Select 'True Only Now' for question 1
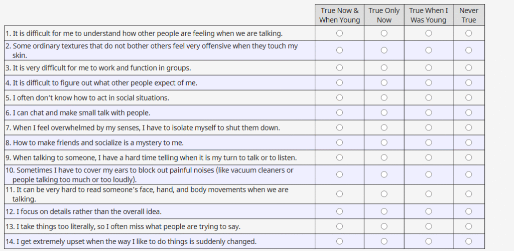Image resolution: width=514 pixels, height=251 pixels. [x=384, y=33]
